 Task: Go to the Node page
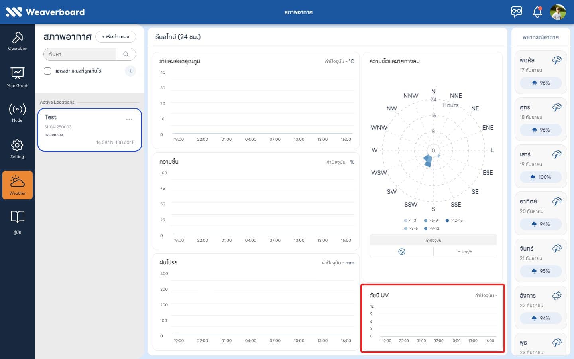(18, 112)
